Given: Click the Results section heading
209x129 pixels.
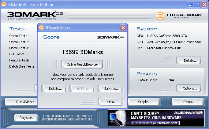Looking at the screenshot, I should [147, 74].
